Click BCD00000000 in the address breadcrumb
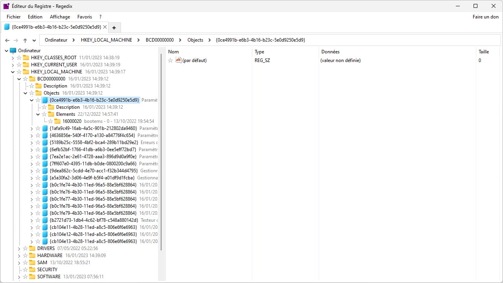Image resolution: width=503 pixels, height=283 pixels. [x=160, y=40]
